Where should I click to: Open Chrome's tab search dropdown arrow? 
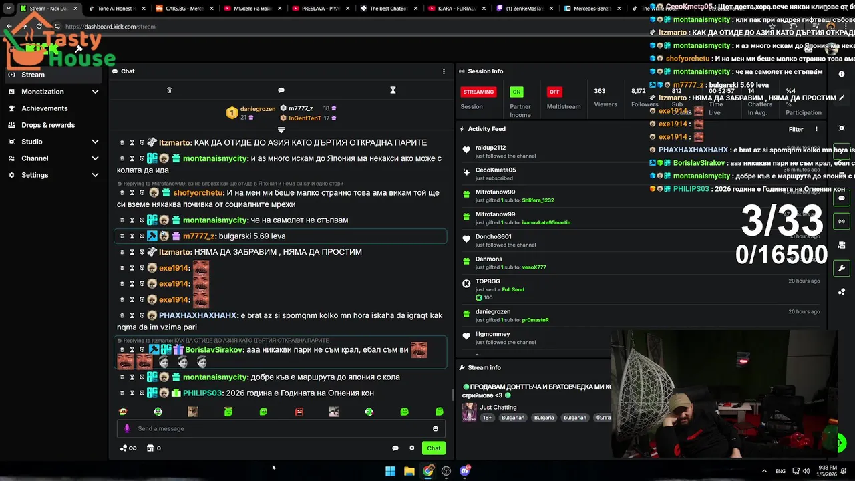pyautogui.click(x=9, y=9)
